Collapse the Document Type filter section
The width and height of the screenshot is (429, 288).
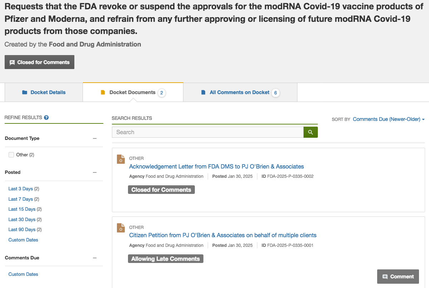95,138
